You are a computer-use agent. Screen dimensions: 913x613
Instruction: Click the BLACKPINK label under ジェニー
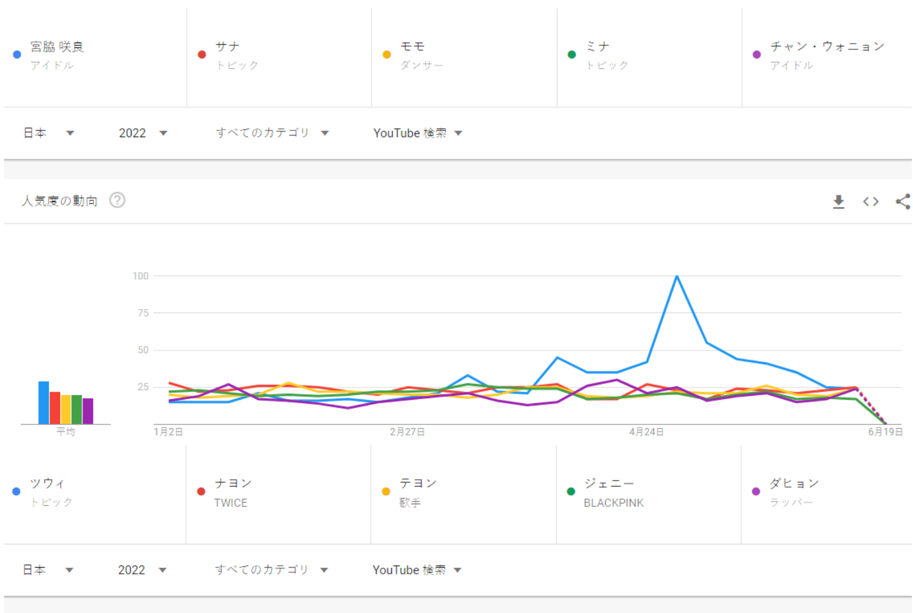[614, 502]
